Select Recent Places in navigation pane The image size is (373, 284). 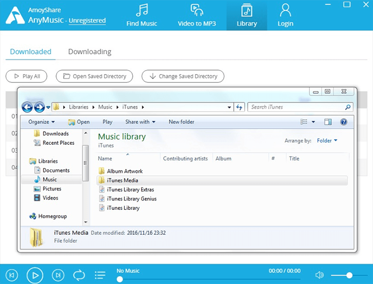click(54, 143)
